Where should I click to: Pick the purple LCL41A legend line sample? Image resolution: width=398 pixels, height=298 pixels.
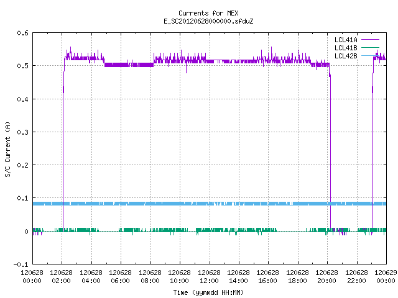[370, 40]
